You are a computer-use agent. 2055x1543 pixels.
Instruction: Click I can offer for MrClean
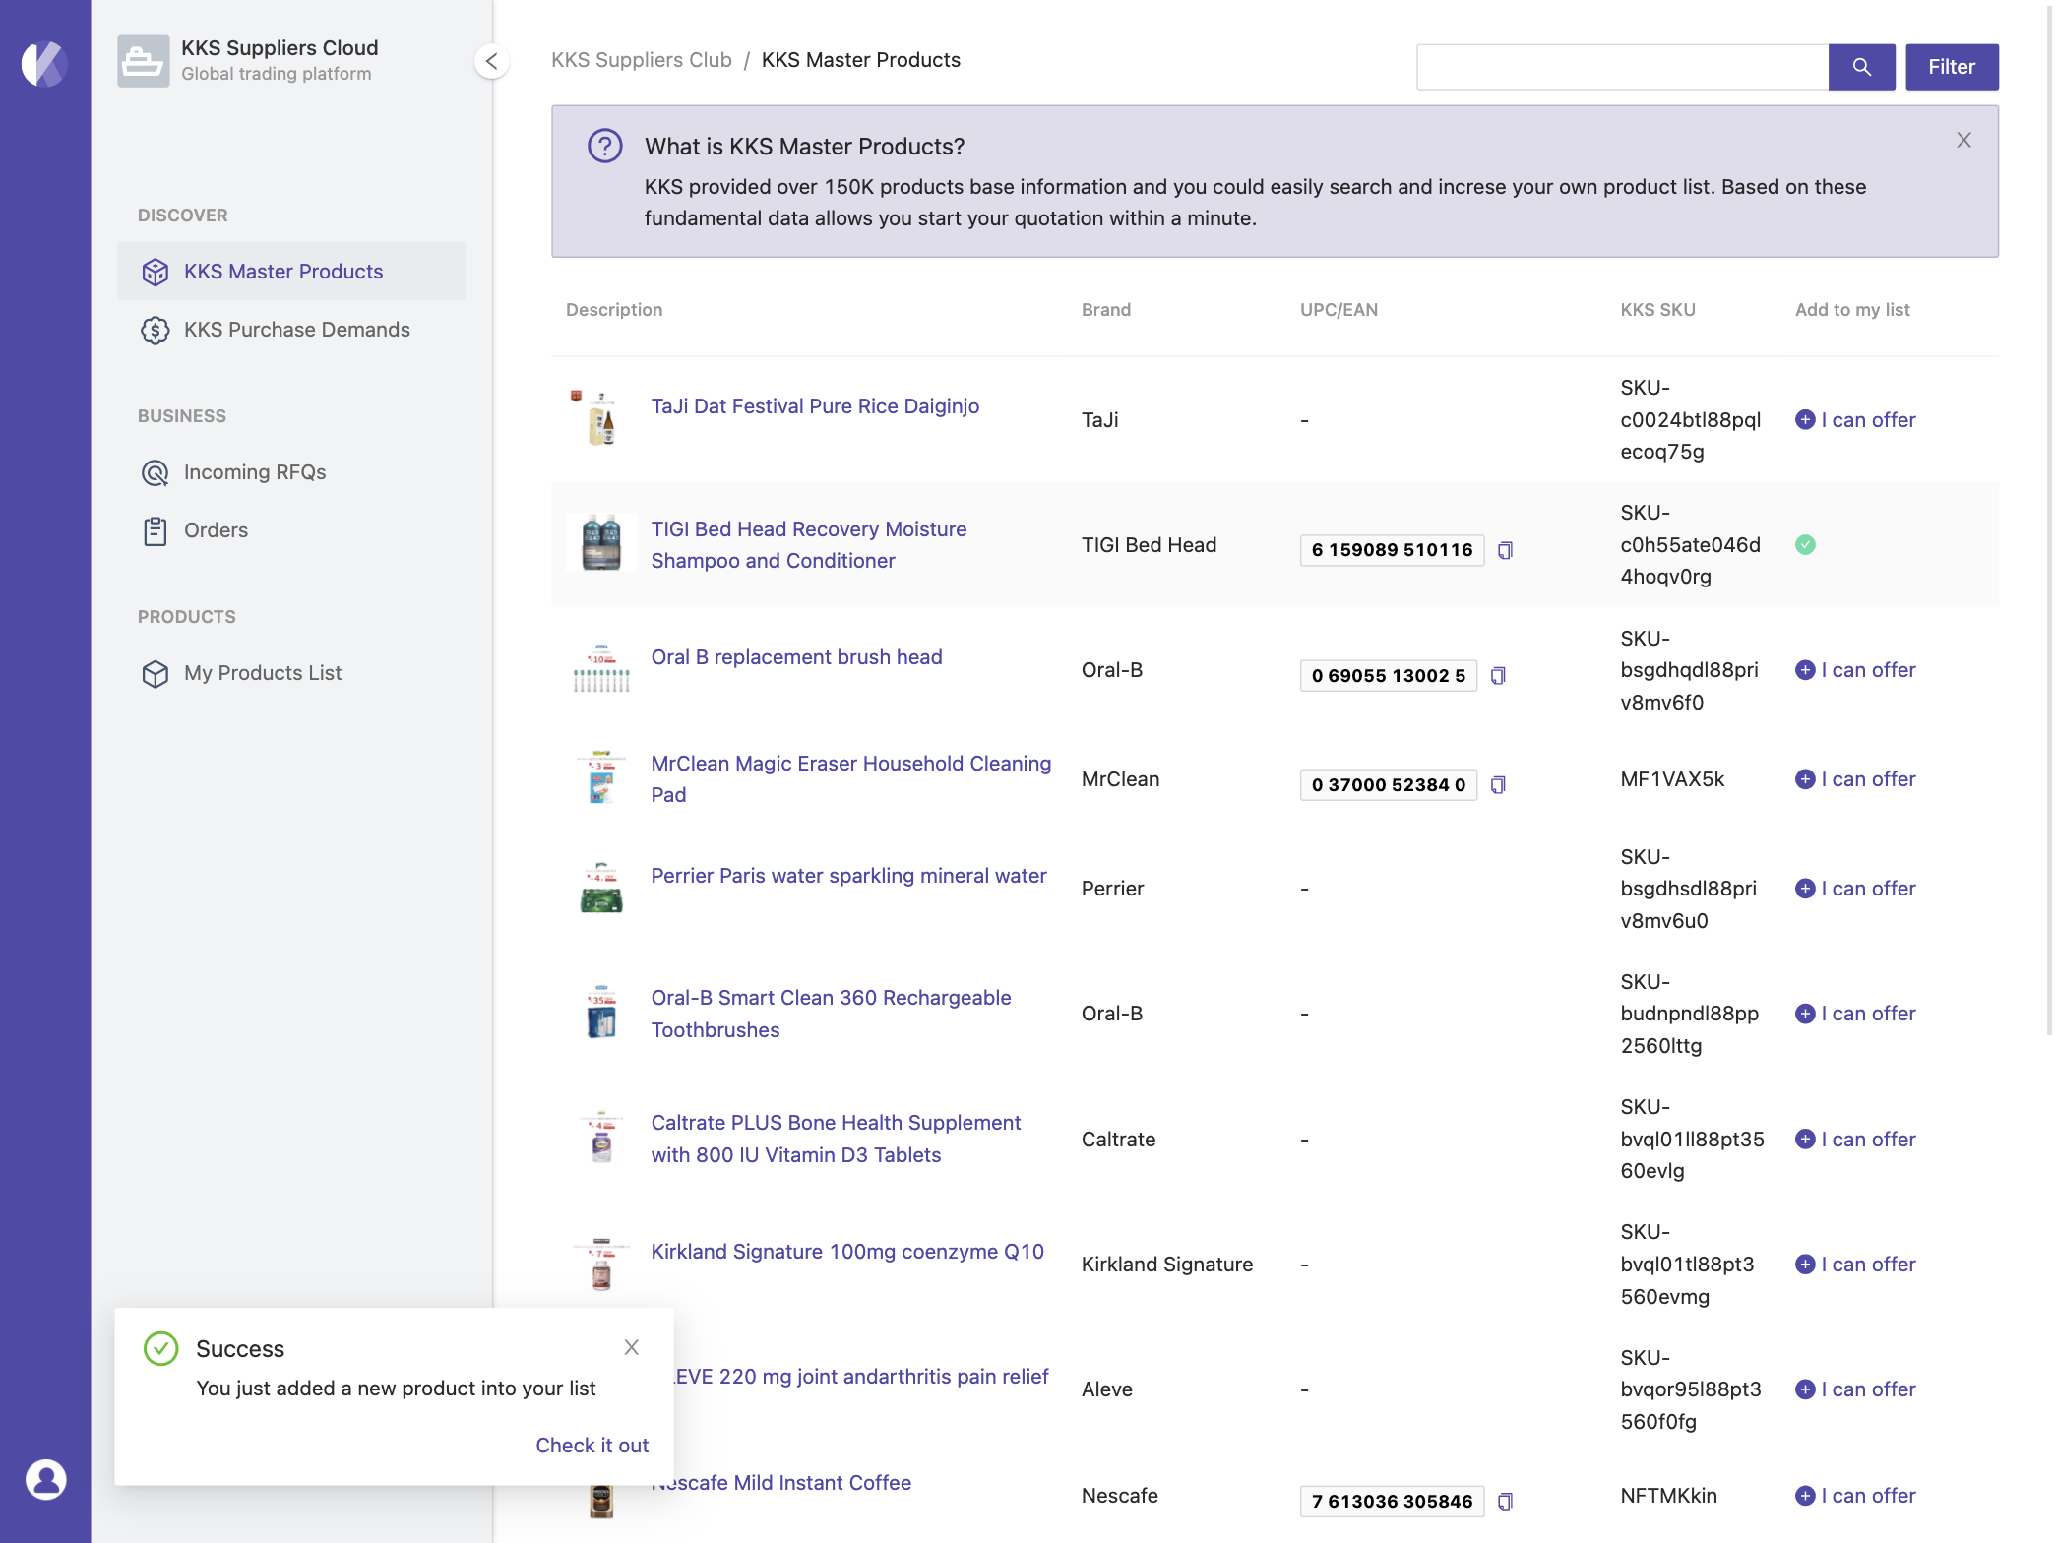click(1855, 779)
